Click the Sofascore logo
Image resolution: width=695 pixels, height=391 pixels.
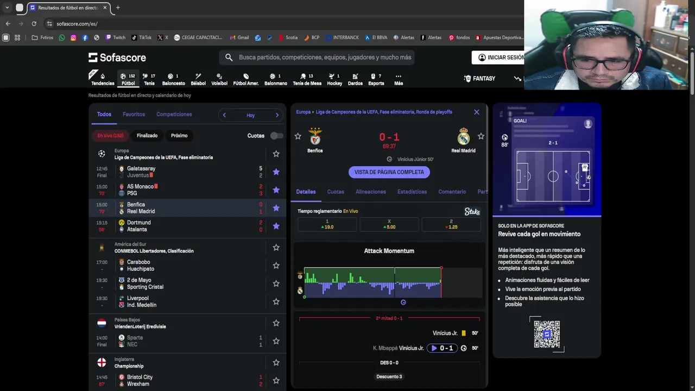pos(117,58)
